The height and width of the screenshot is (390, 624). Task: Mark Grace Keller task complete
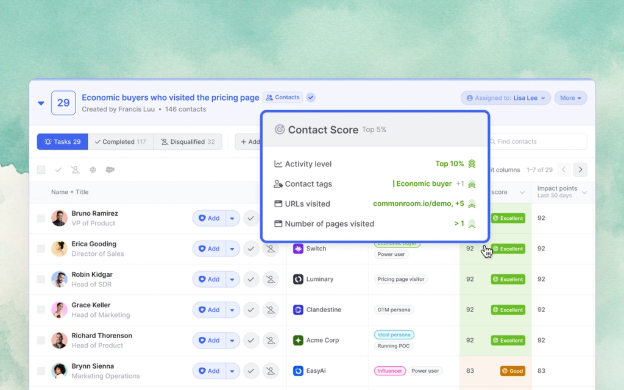pos(251,310)
